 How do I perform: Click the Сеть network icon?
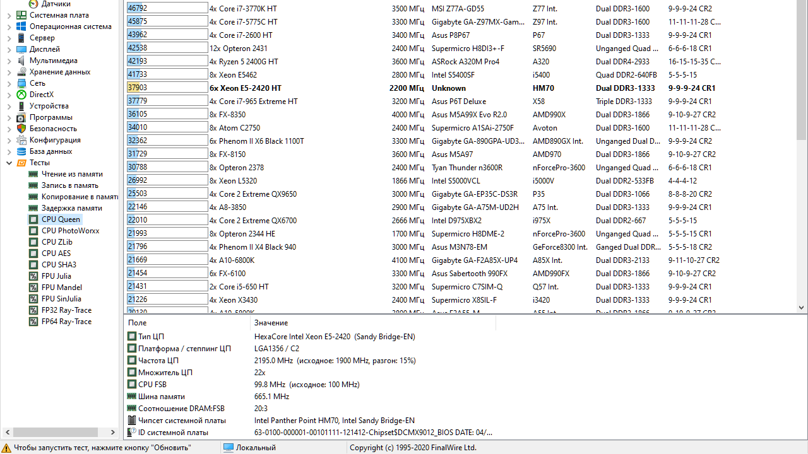click(x=21, y=83)
